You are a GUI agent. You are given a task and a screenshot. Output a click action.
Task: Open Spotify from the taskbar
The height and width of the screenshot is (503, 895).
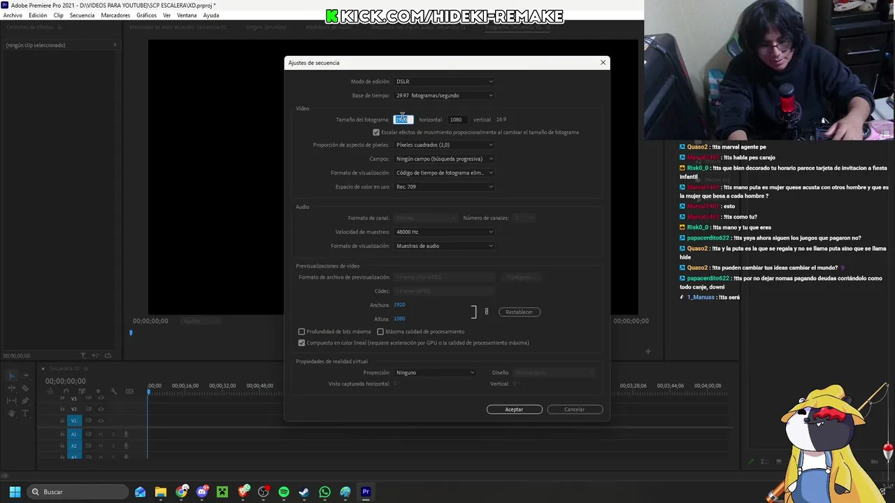283,492
